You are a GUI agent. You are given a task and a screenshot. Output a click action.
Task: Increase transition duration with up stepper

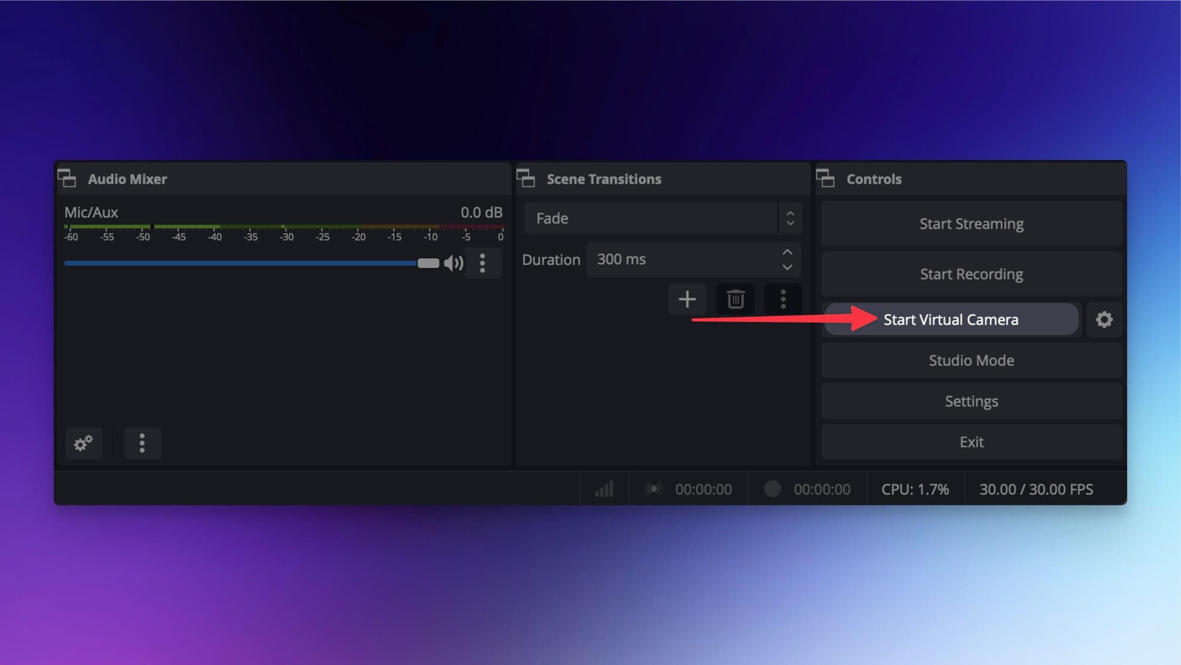tap(787, 252)
